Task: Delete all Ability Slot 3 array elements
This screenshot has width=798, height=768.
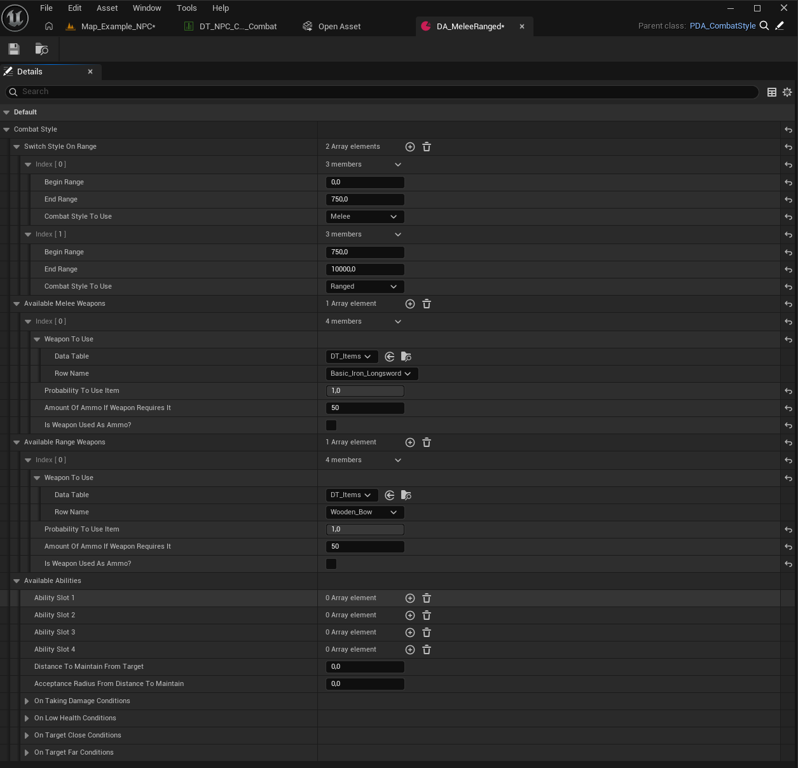Action: click(427, 633)
